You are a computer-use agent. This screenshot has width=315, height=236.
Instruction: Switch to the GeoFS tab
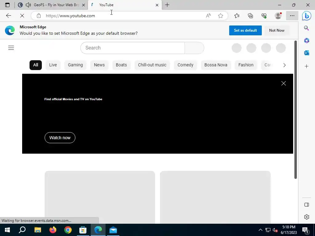pos(51,5)
